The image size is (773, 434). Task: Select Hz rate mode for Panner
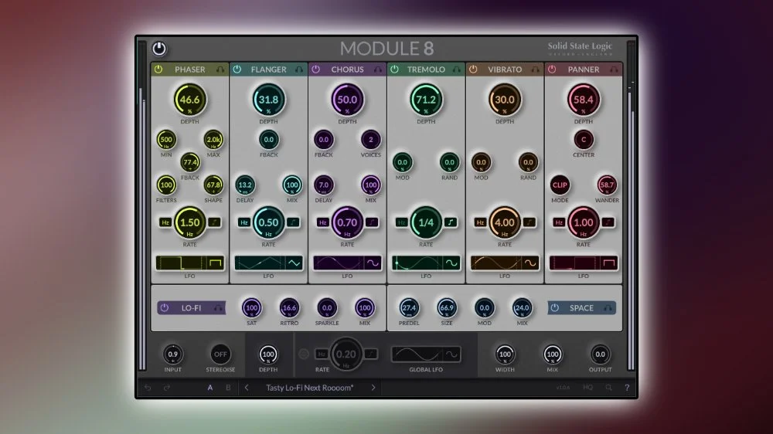pyautogui.click(x=559, y=222)
